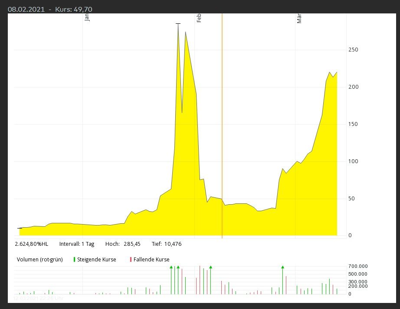Click the 'Intervall: 1 Tag' label
This screenshot has width=400, height=309.
(77, 244)
